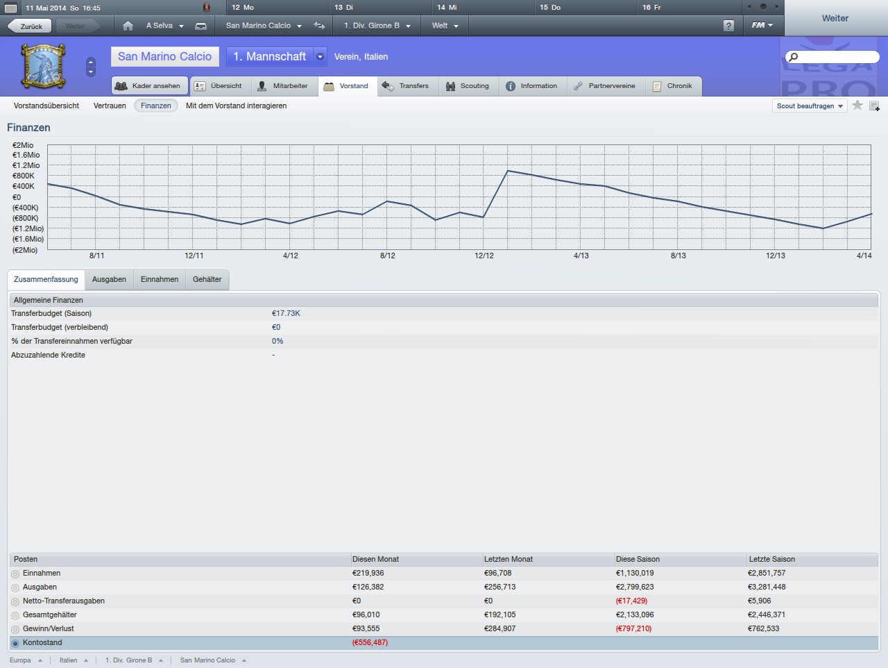
Task: Click the bookmark star icon
Action: pyautogui.click(x=857, y=106)
